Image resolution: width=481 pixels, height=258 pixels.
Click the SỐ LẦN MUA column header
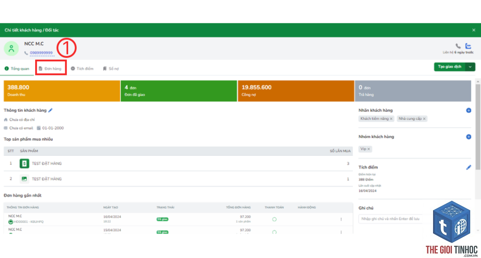pos(340,151)
